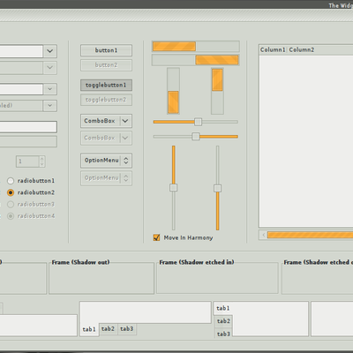Click the white text entry field above spin box
Viewport: 353px width, 353px height.
(x=28, y=127)
